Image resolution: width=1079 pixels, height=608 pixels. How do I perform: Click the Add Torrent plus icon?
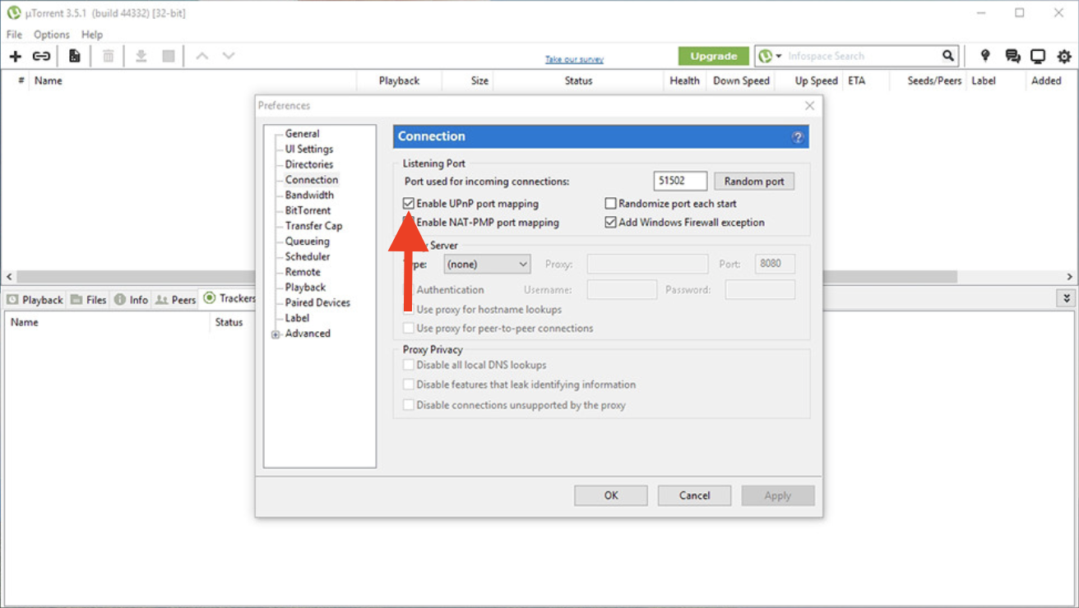click(x=15, y=56)
